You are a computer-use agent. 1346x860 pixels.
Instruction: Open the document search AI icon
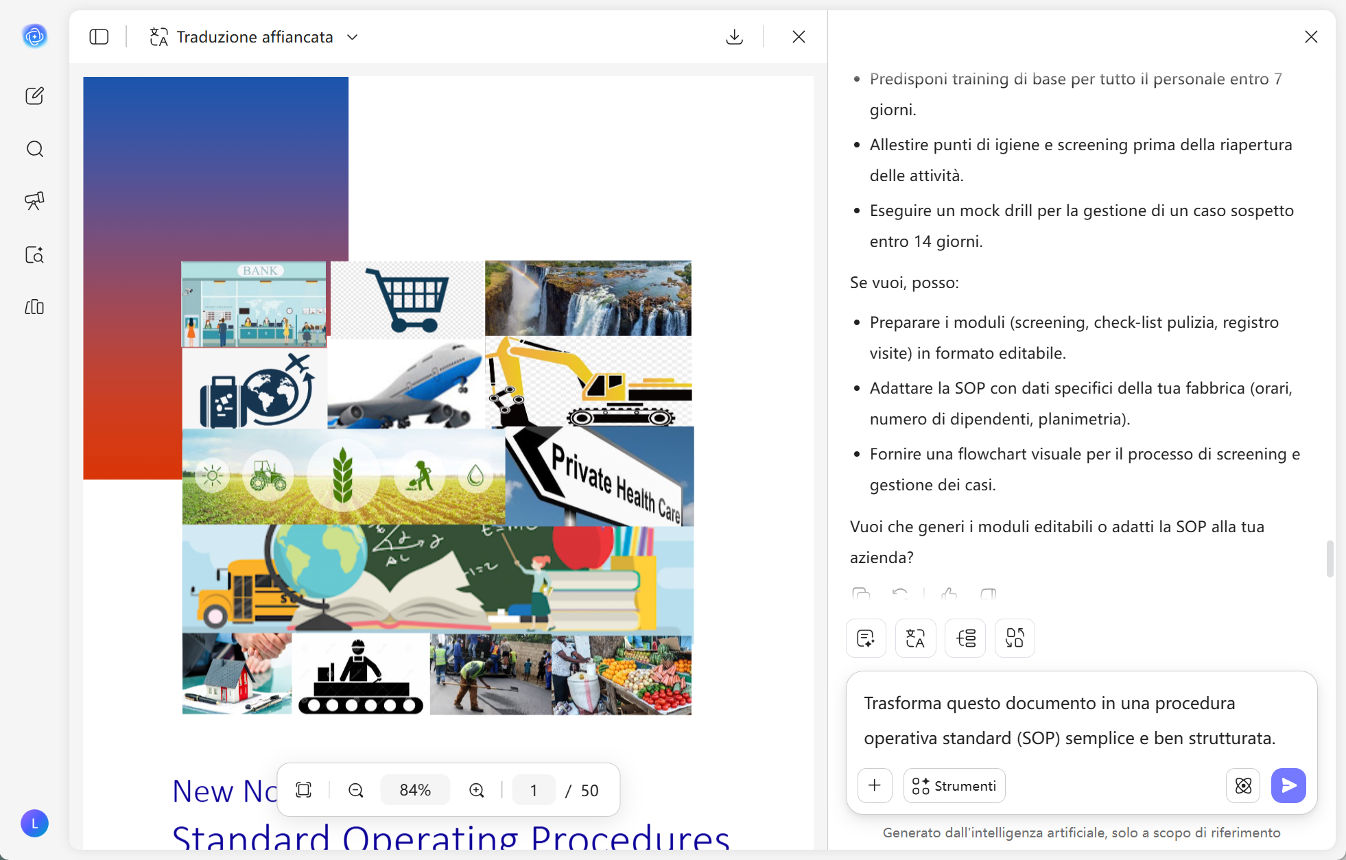point(34,254)
